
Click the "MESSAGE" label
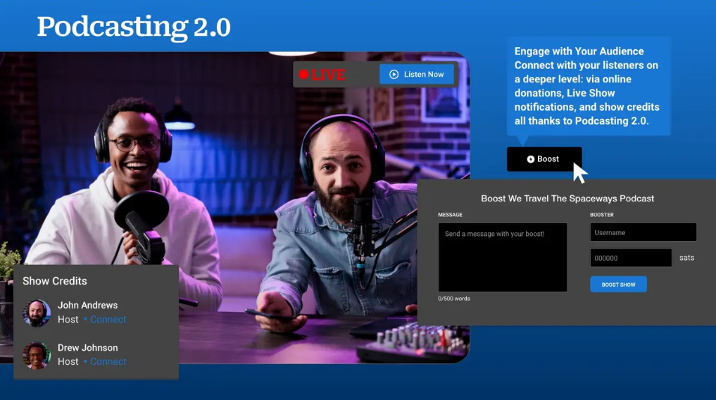coord(451,215)
